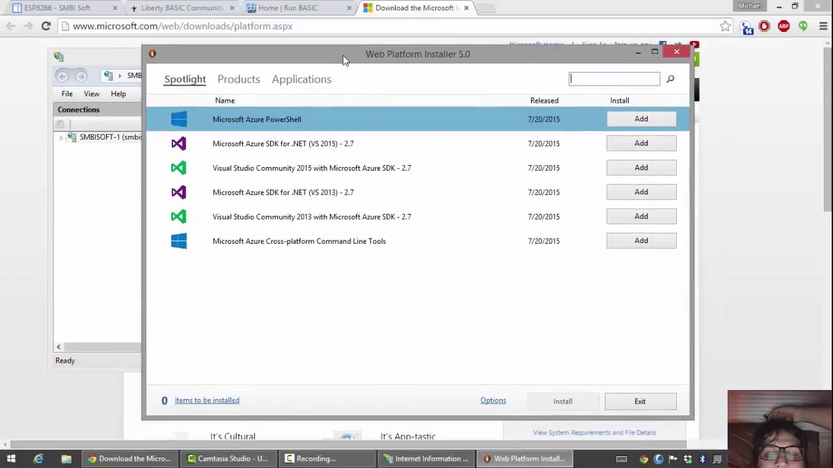Click the Install button at the bottom

point(563,401)
